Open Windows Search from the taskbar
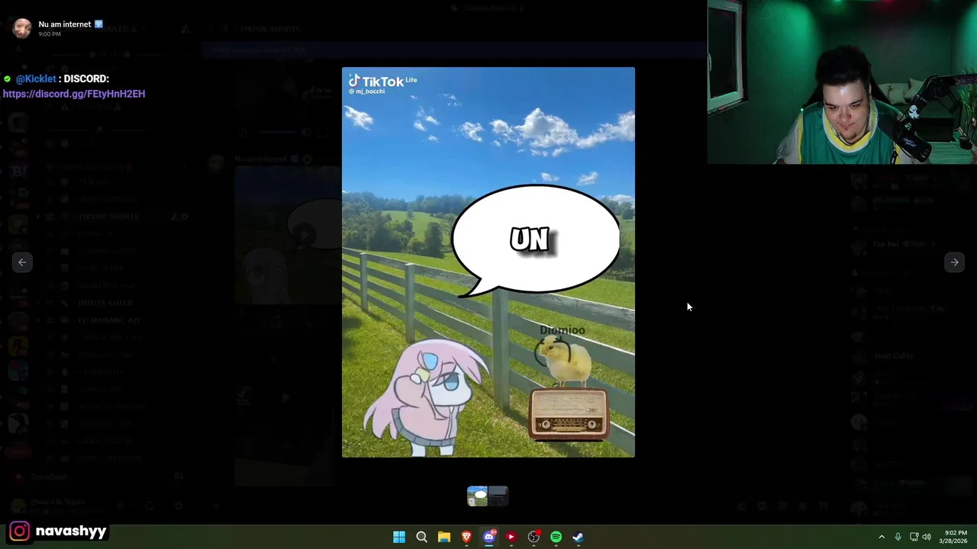The image size is (977, 549). coord(421,537)
